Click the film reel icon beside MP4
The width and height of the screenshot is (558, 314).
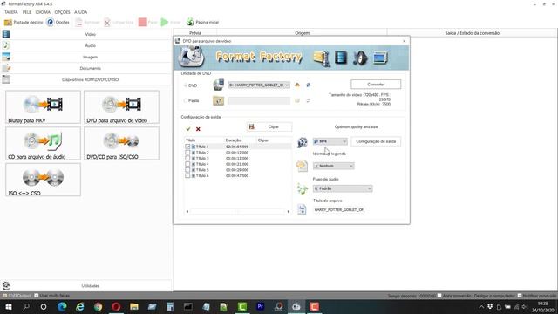pyautogui.click(x=303, y=142)
